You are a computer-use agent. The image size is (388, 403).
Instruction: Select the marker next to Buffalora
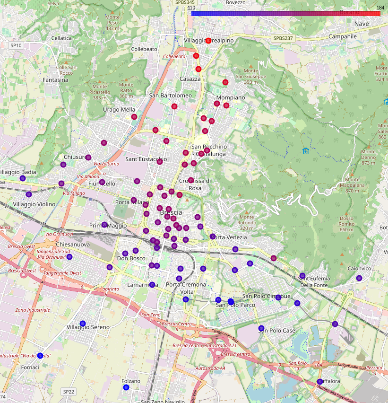click(x=320, y=381)
